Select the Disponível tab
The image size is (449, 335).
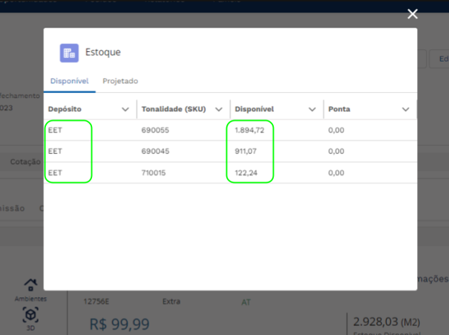click(x=69, y=81)
